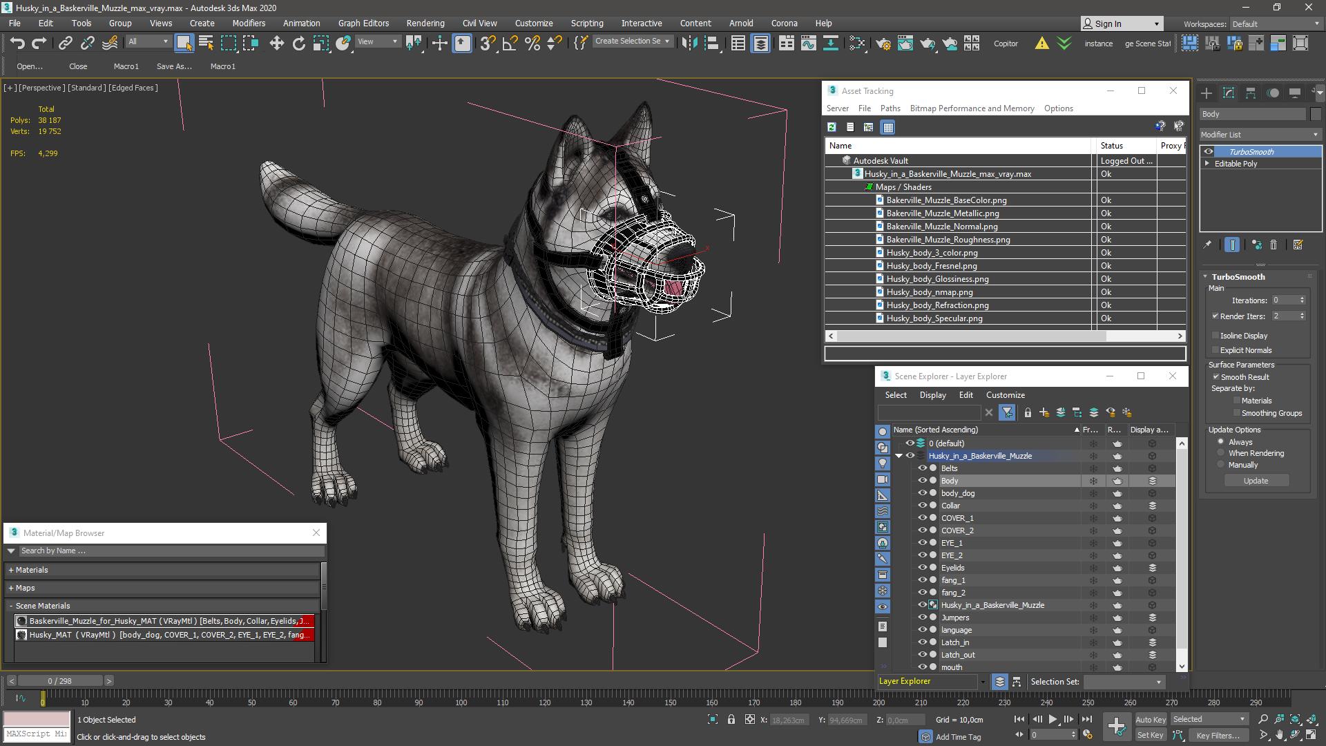The image size is (1326, 746).
Task: Open the Graph Editors menu
Action: tap(363, 23)
